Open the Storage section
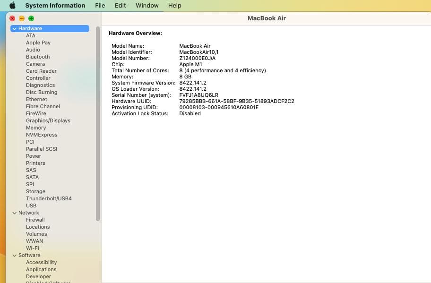This screenshot has width=431, height=283. click(x=35, y=191)
